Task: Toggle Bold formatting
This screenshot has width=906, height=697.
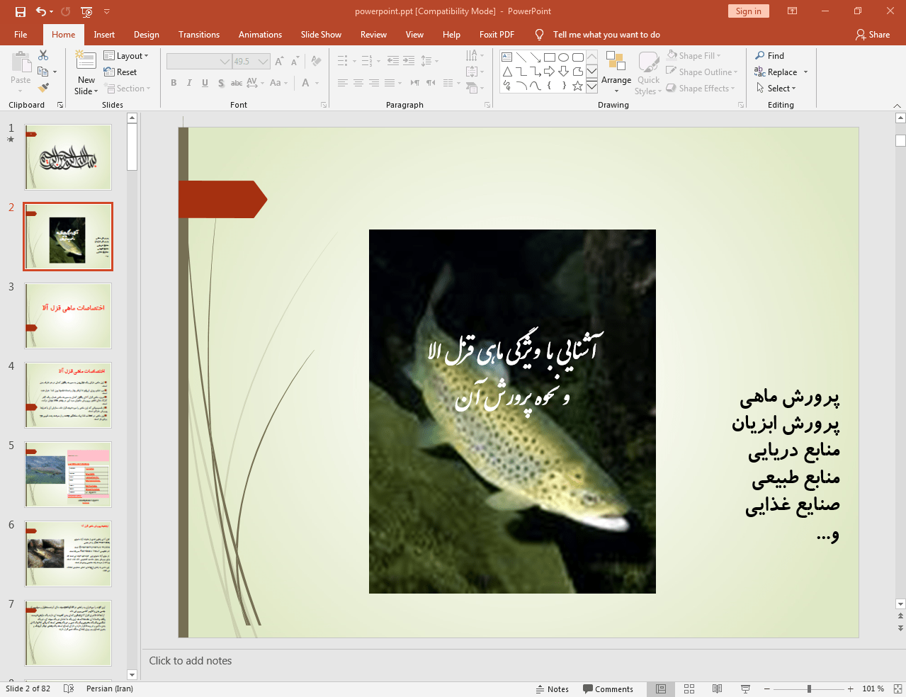Action: [174, 83]
